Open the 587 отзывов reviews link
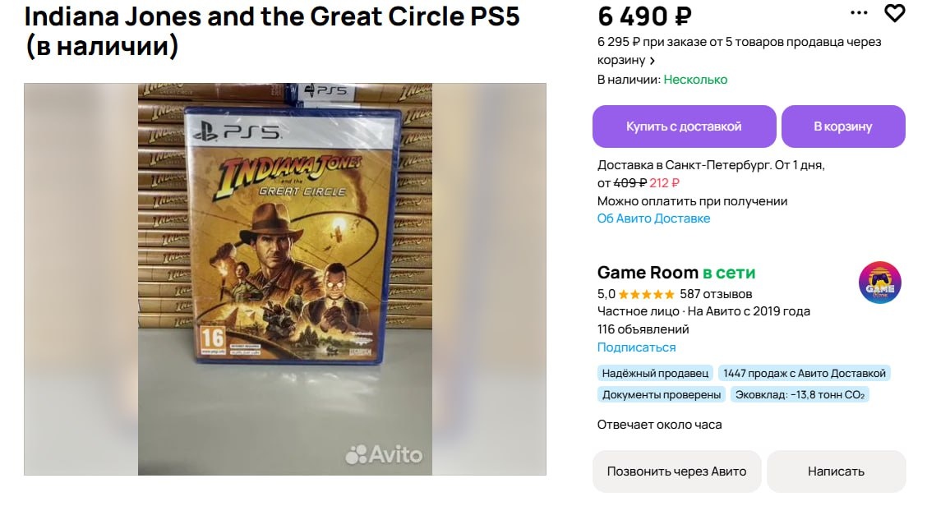 click(x=716, y=294)
